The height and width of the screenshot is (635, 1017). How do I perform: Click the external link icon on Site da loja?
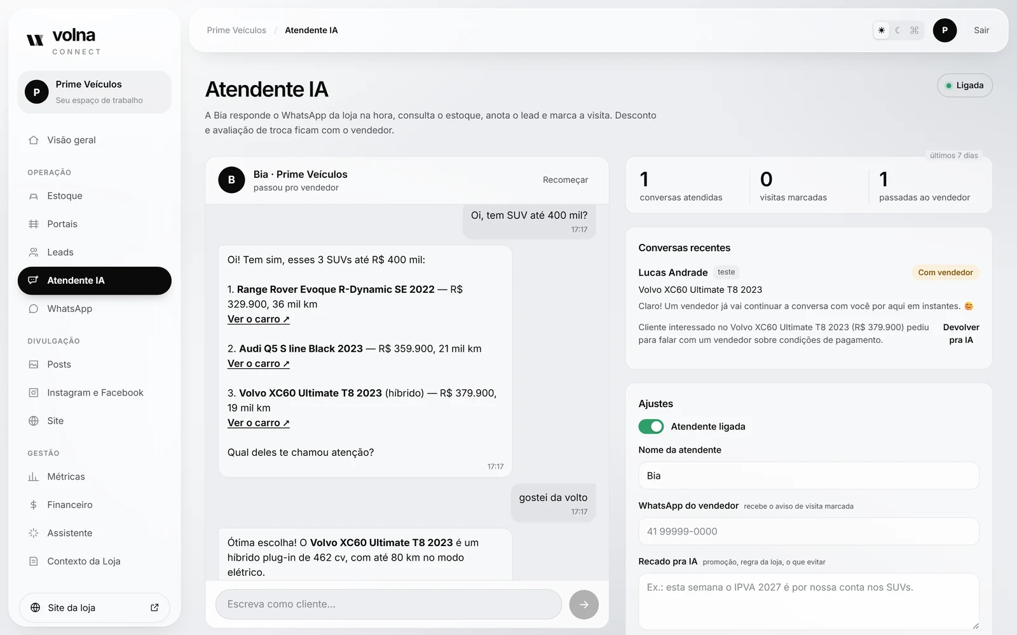click(x=154, y=608)
